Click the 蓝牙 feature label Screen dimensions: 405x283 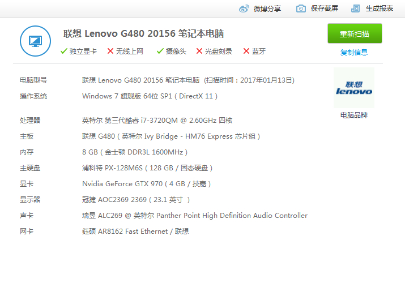[258, 52]
